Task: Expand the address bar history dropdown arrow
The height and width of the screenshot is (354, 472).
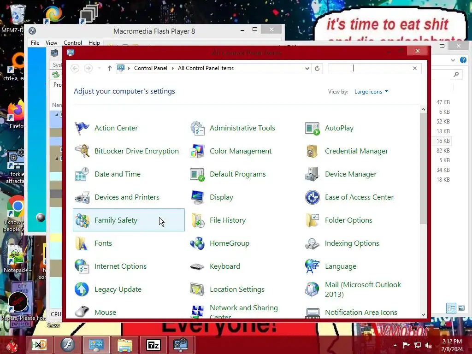Action: [x=307, y=68]
